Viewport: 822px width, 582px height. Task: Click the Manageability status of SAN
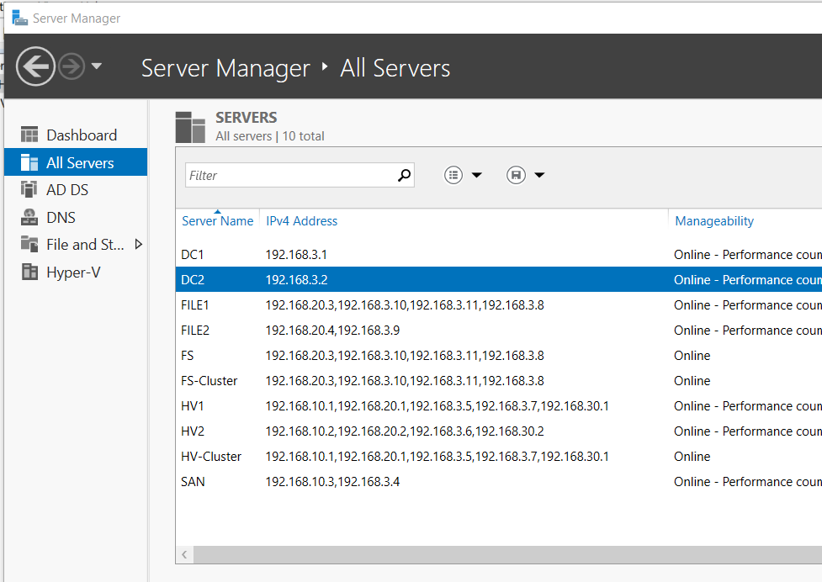coord(748,481)
